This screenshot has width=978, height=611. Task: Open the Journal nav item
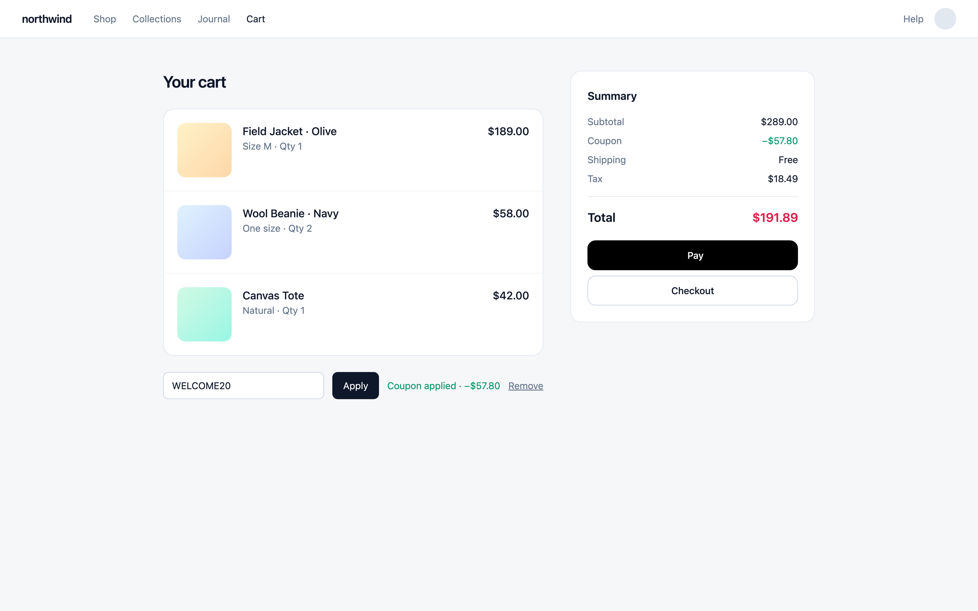[x=214, y=19]
